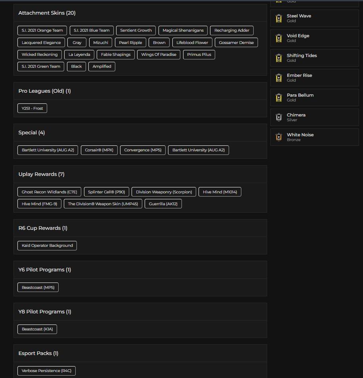Click the Y8 Pilot Programs (1) heading
The width and height of the screenshot is (363, 378).
[x=45, y=312]
